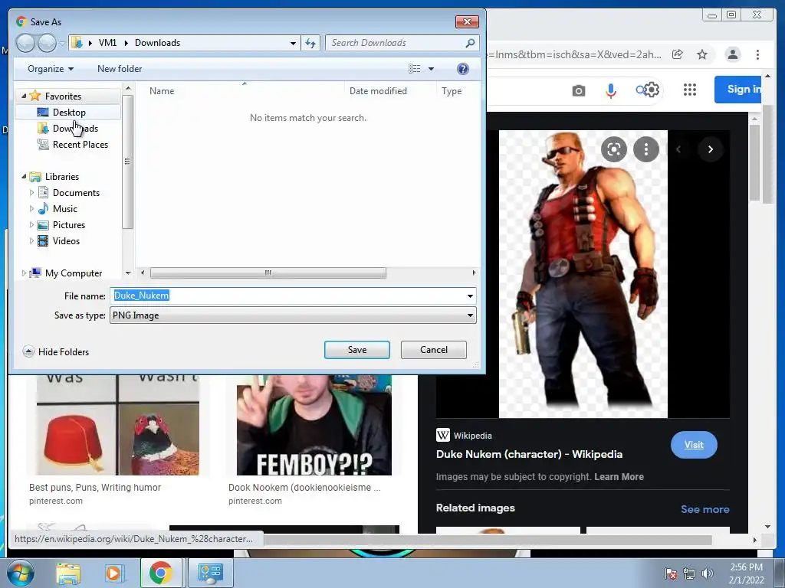Image resolution: width=785 pixels, height=588 pixels.
Task: Click the search magnifier in Search Downloads
Action: (470, 43)
